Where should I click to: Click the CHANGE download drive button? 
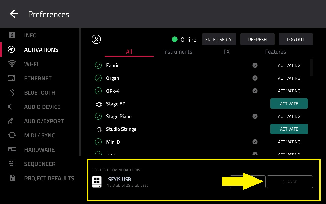tap(290, 182)
